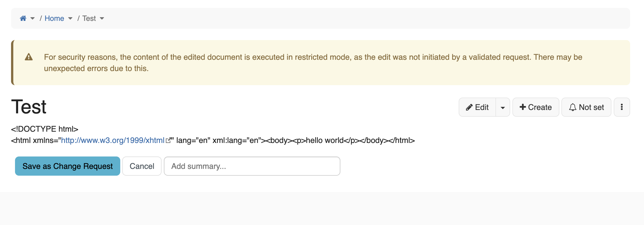Screen dimensions: 644x225
Task: Open the Home breadcrumb link
Action: 54,18
